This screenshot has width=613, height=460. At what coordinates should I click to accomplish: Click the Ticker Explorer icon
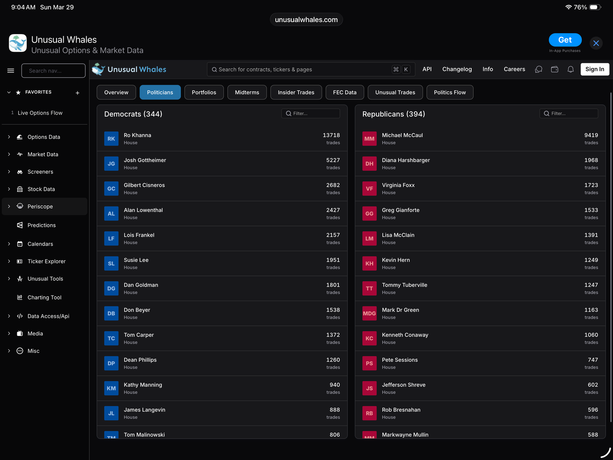click(20, 261)
